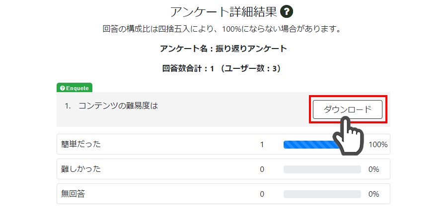
Task: Click the question text コンテンツの難易度は
Action: [118, 106]
